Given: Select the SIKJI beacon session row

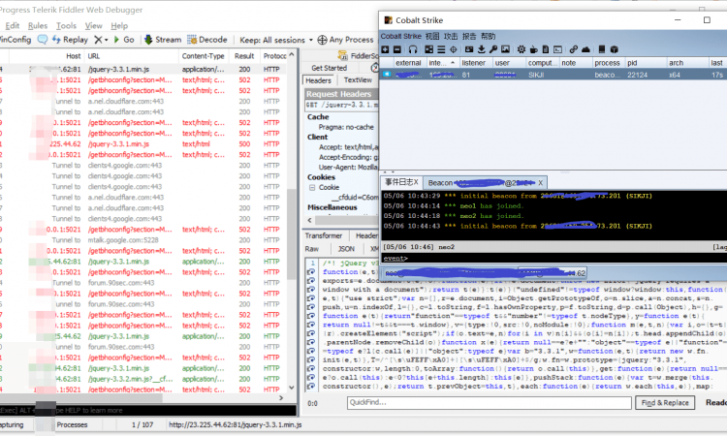Looking at the screenshot, I should 553,75.
